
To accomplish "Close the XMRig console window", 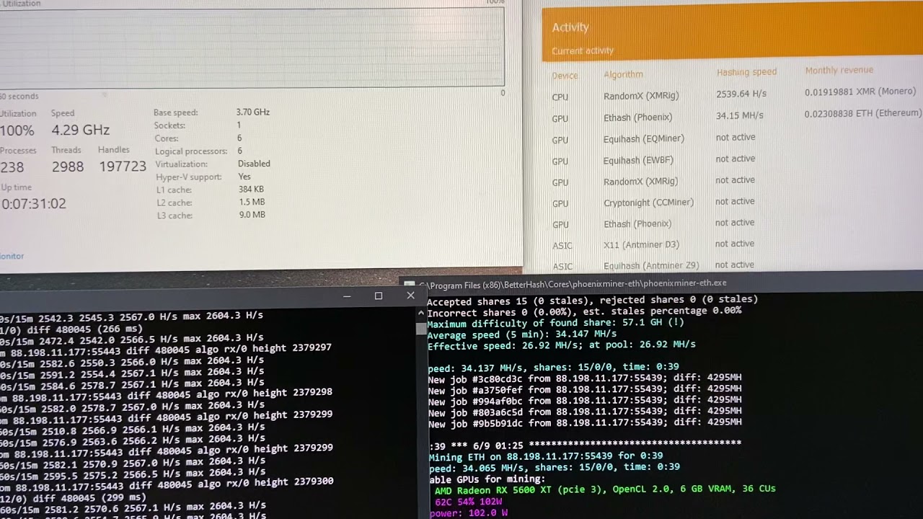I will coord(410,296).
